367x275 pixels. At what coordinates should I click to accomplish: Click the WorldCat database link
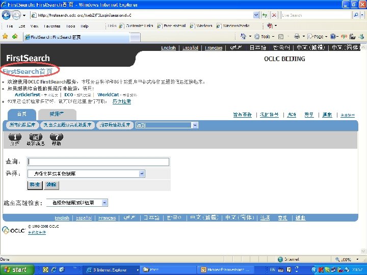tap(108, 95)
